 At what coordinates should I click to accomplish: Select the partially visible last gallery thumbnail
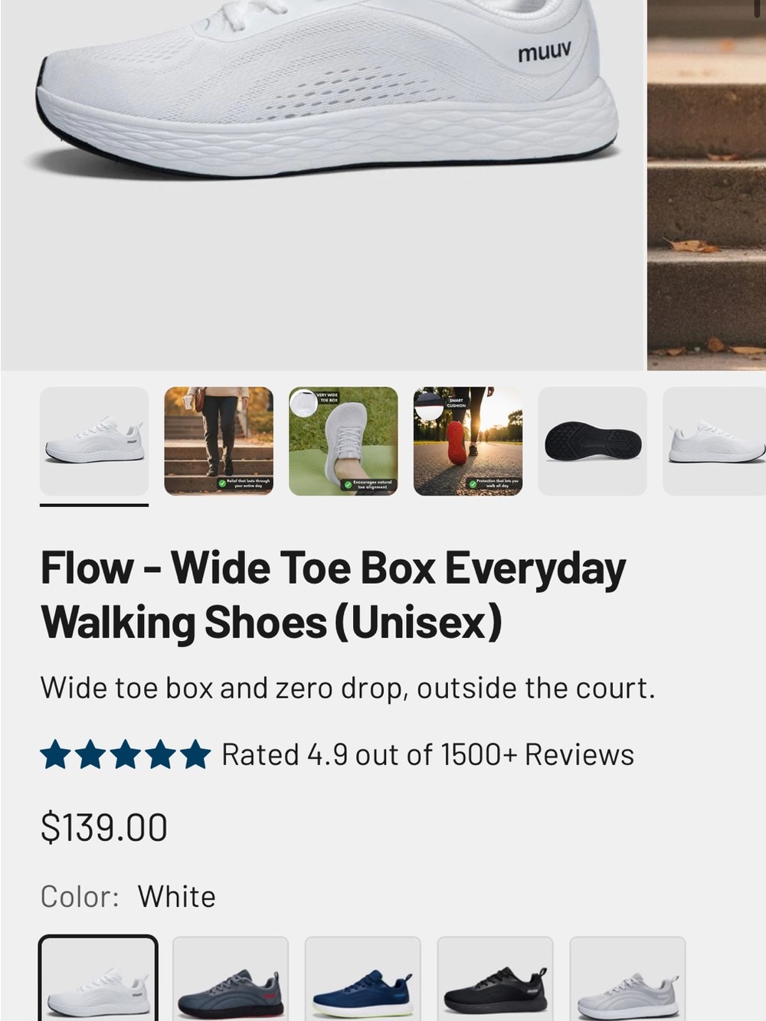coord(715,441)
